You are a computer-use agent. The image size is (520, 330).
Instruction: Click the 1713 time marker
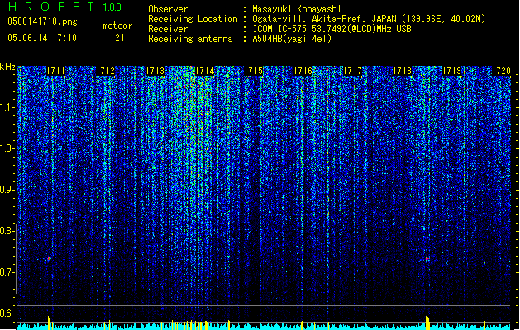[x=155, y=71]
